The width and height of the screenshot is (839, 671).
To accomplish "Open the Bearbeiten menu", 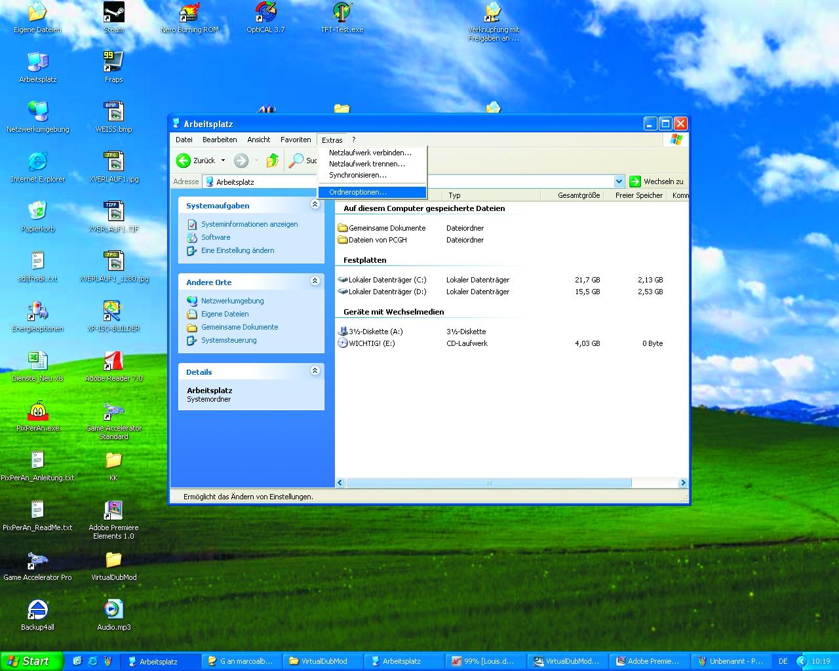I will [220, 140].
